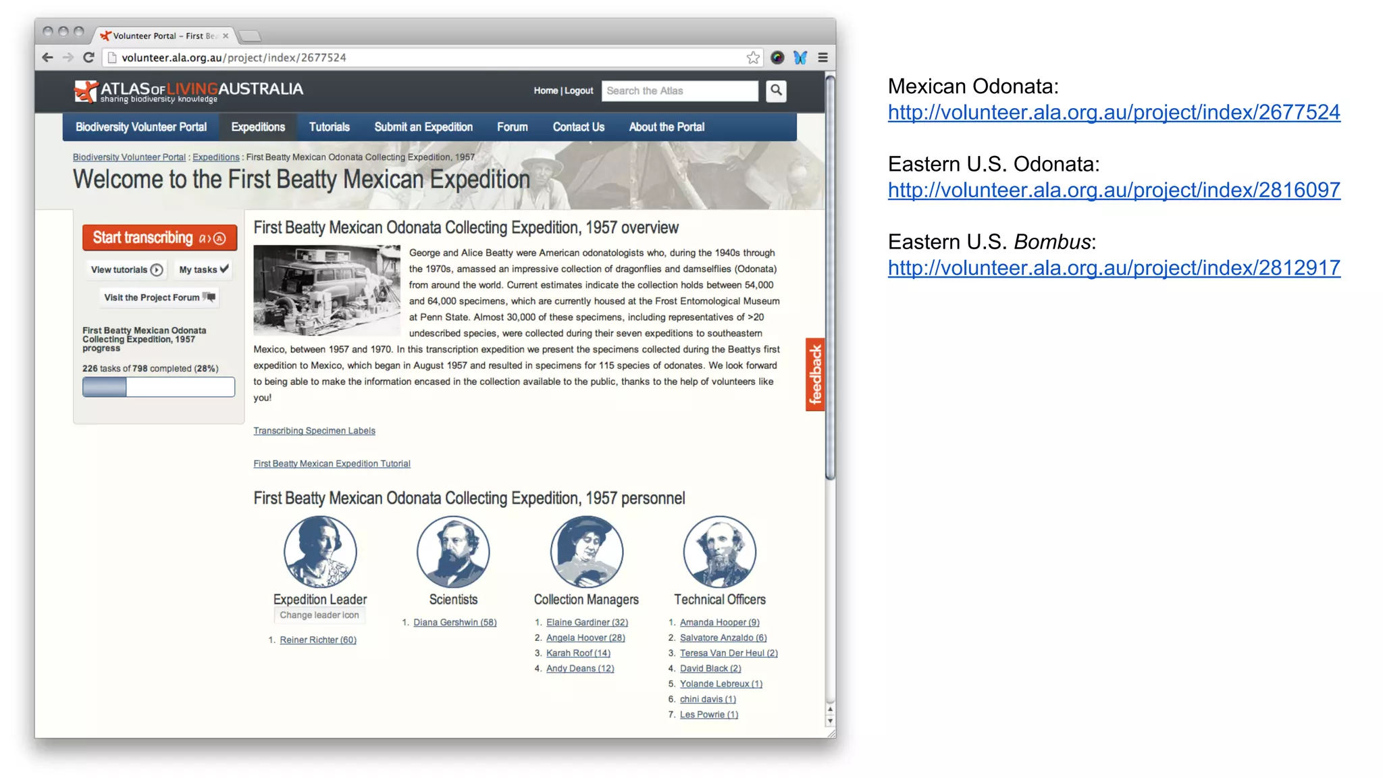
Task: Open the Eastern U.S. Bombus project link
Action: click(x=1114, y=268)
